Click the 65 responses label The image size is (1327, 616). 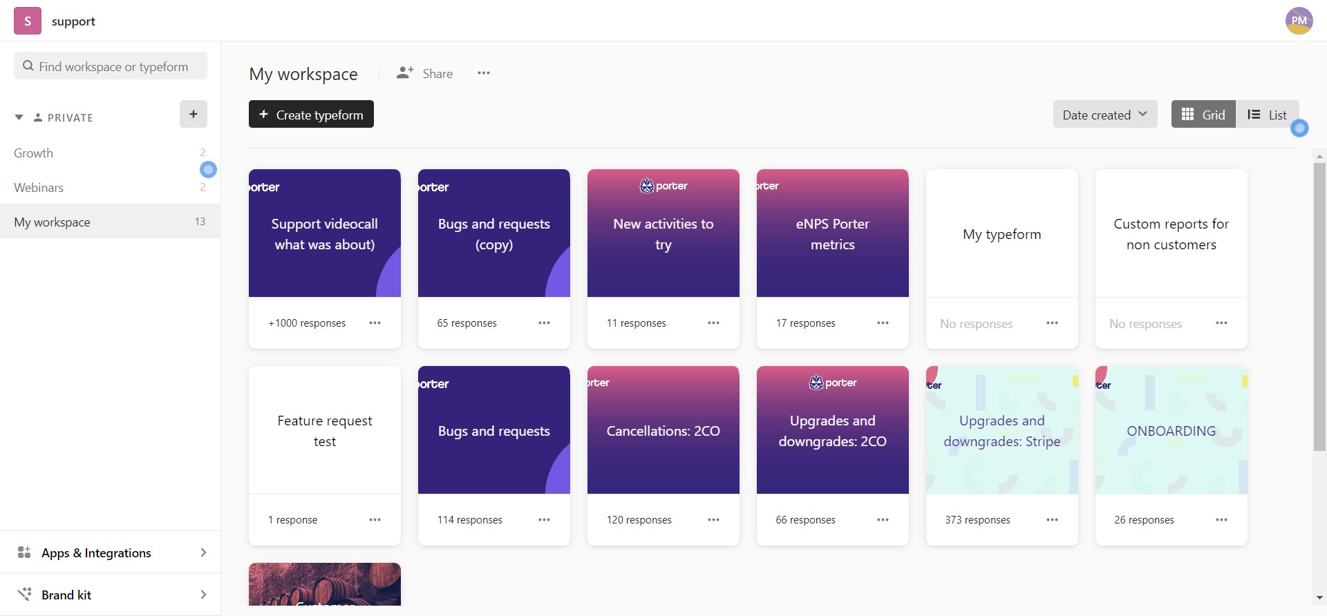pyautogui.click(x=467, y=323)
